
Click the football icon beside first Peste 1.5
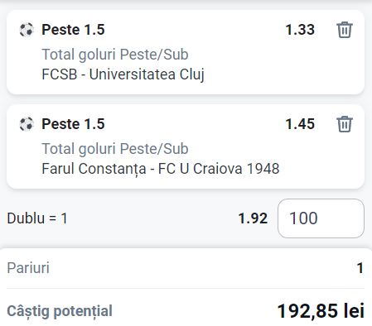(x=27, y=30)
